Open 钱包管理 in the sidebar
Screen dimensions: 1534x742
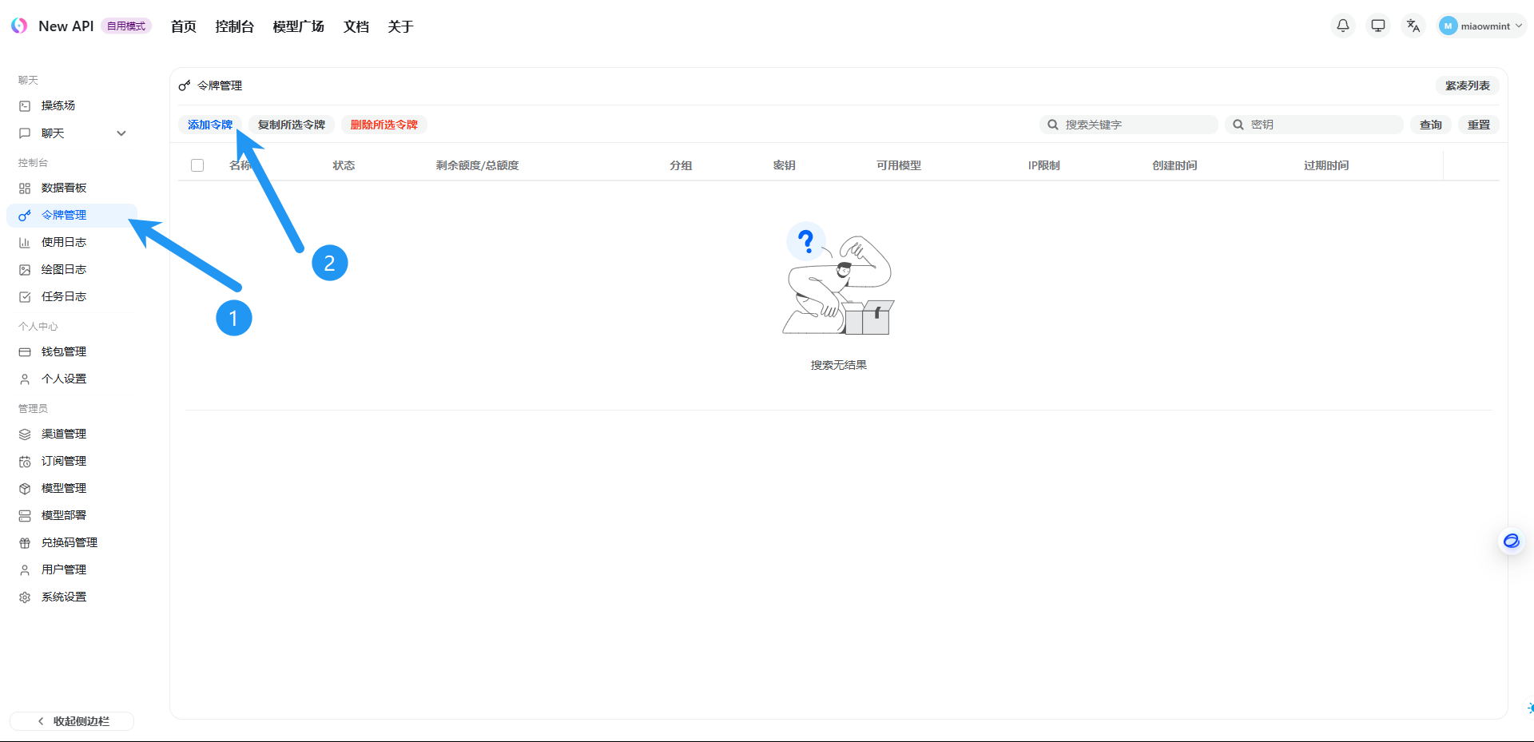64,351
